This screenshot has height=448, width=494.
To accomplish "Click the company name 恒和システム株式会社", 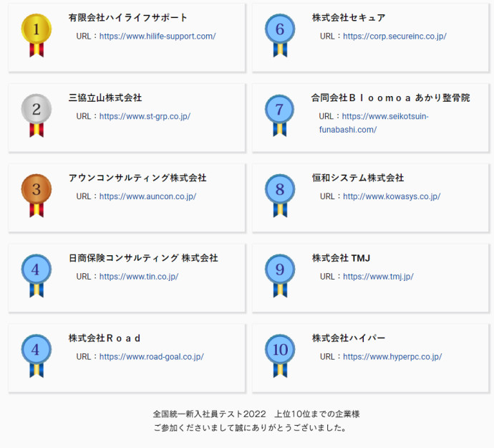I will click(x=358, y=178).
